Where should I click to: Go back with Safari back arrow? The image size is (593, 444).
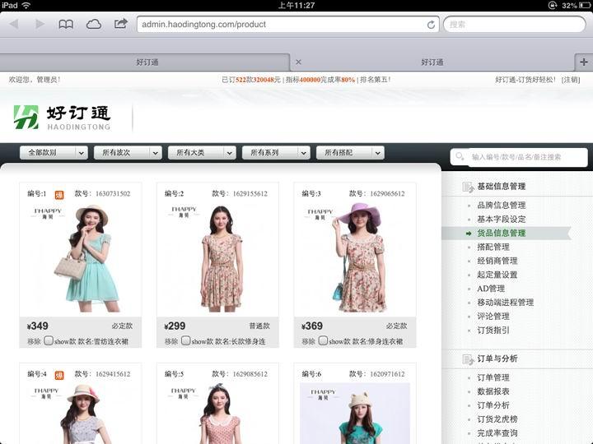click(x=14, y=24)
